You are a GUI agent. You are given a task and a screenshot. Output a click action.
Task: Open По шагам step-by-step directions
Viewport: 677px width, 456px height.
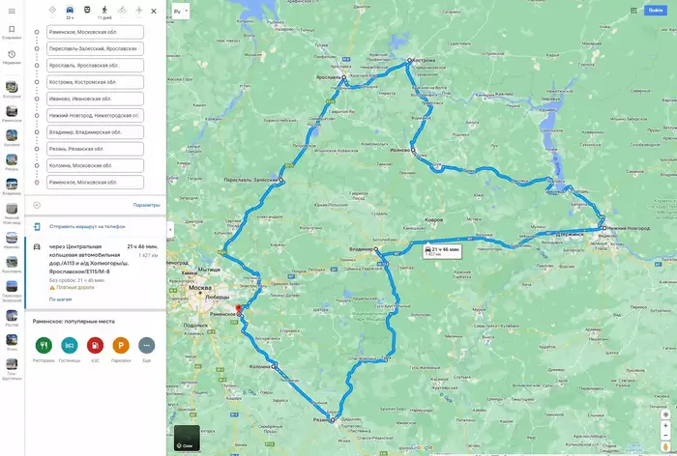click(60, 299)
